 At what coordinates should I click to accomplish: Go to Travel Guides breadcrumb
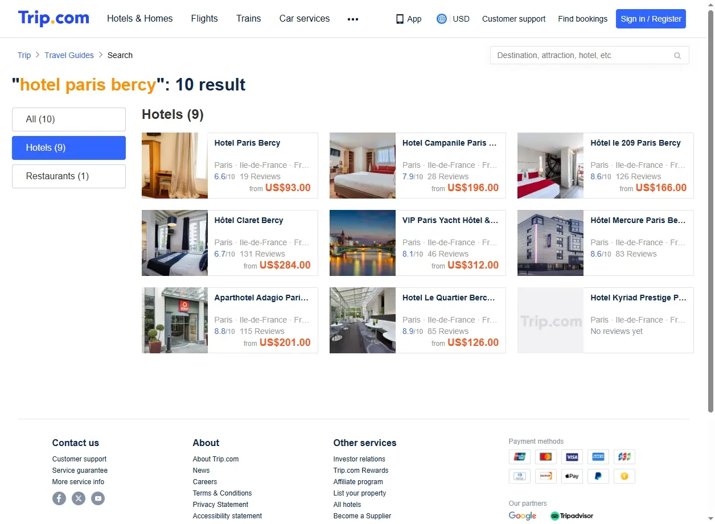click(x=69, y=55)
